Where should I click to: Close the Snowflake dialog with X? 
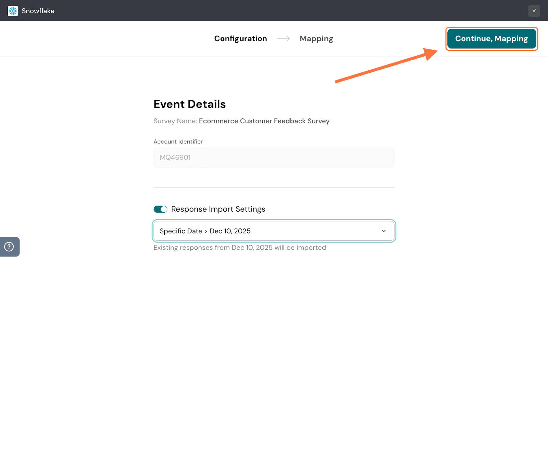coord(534,11)
